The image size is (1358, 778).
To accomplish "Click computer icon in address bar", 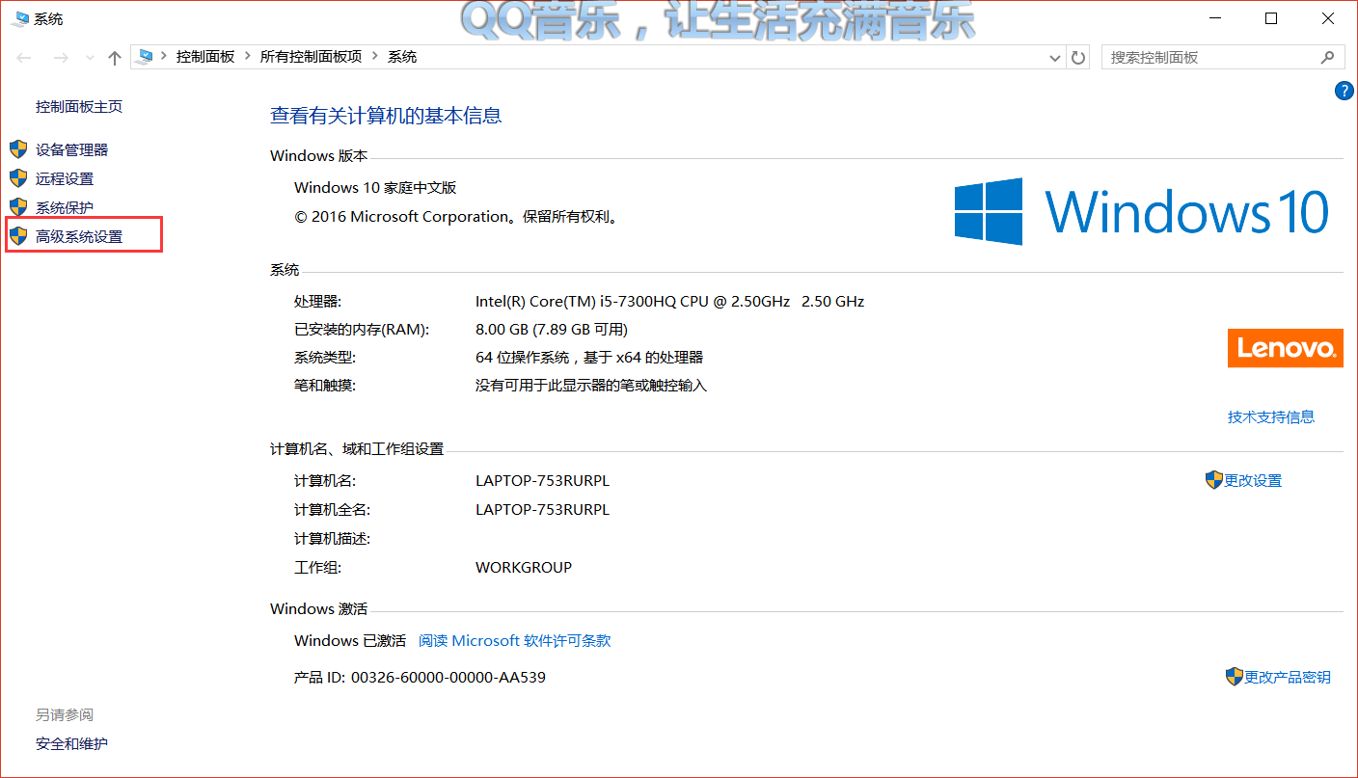I will click(146, 57).
